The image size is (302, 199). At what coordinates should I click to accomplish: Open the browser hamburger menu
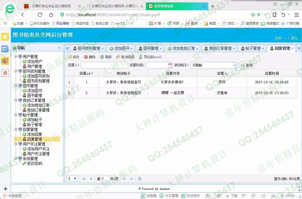point(297,15)
